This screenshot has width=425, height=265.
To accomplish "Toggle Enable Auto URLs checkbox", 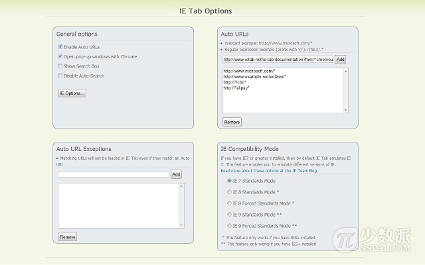I will pos(60,47).
